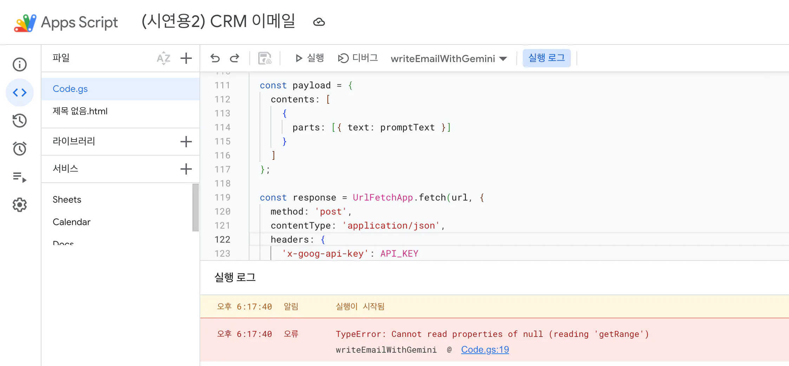Screen dimensions: 789x366
Task: Open the 제목 없음.html file
Action: [x=80, y=111]
